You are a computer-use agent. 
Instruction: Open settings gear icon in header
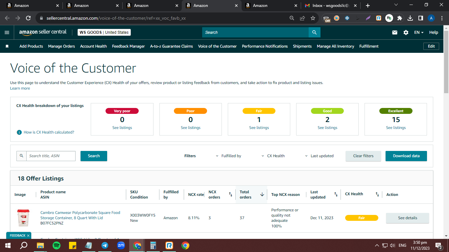tap(406, 32)
